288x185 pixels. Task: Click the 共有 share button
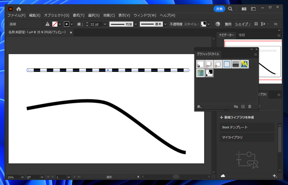(219, 9)
